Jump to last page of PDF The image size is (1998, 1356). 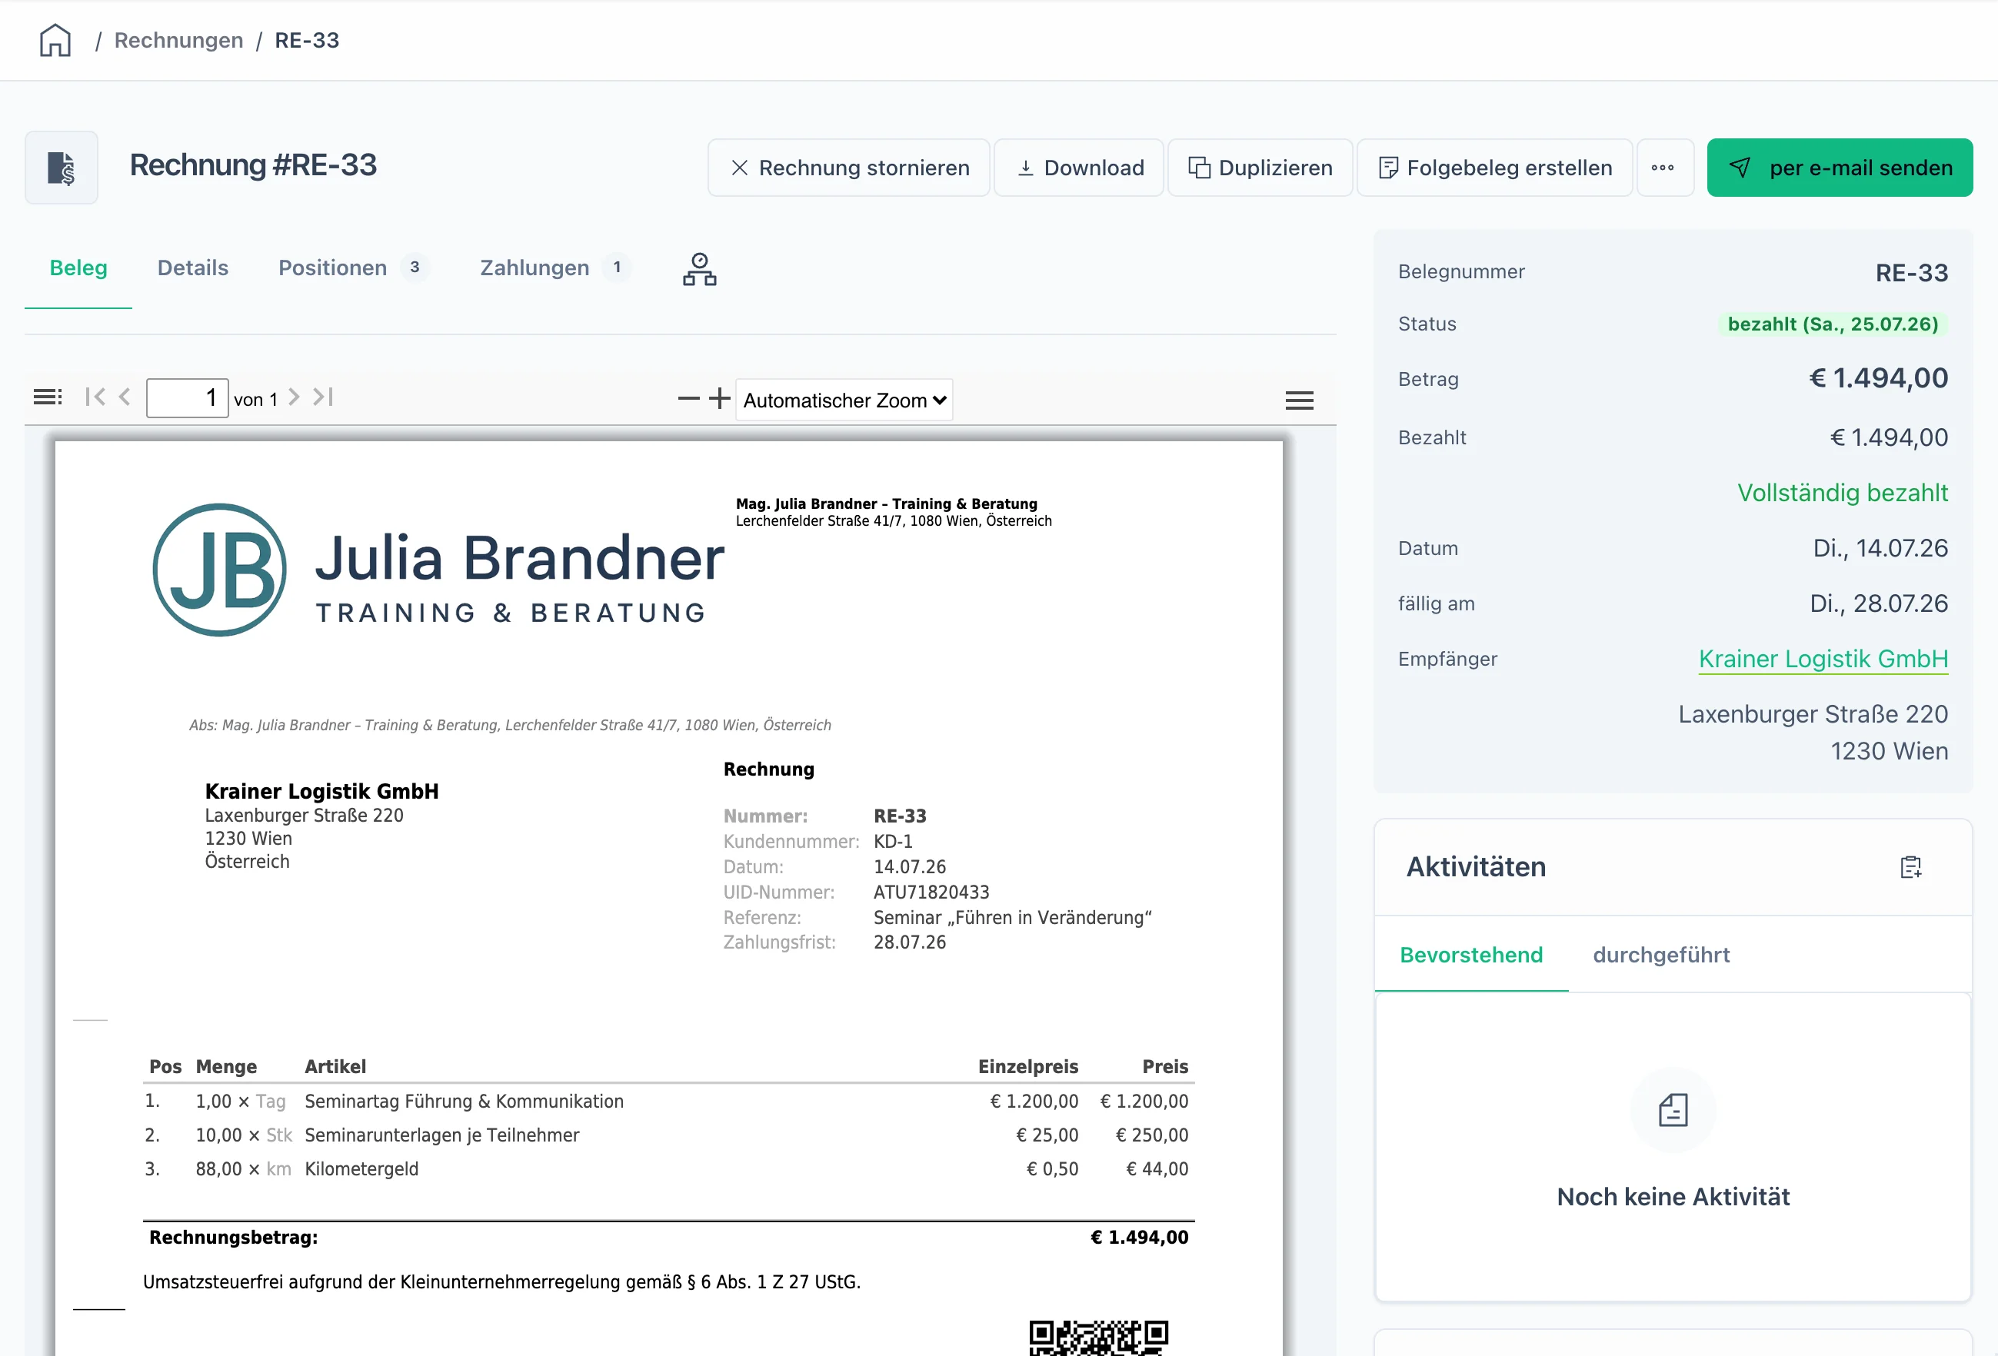coord(323,397)
